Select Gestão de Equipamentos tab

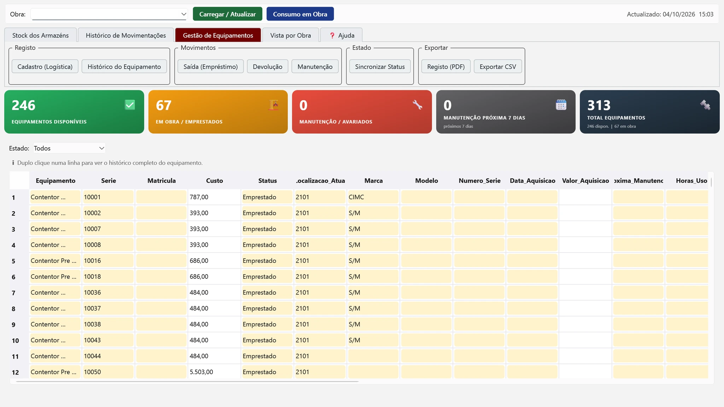pos(218,35)
